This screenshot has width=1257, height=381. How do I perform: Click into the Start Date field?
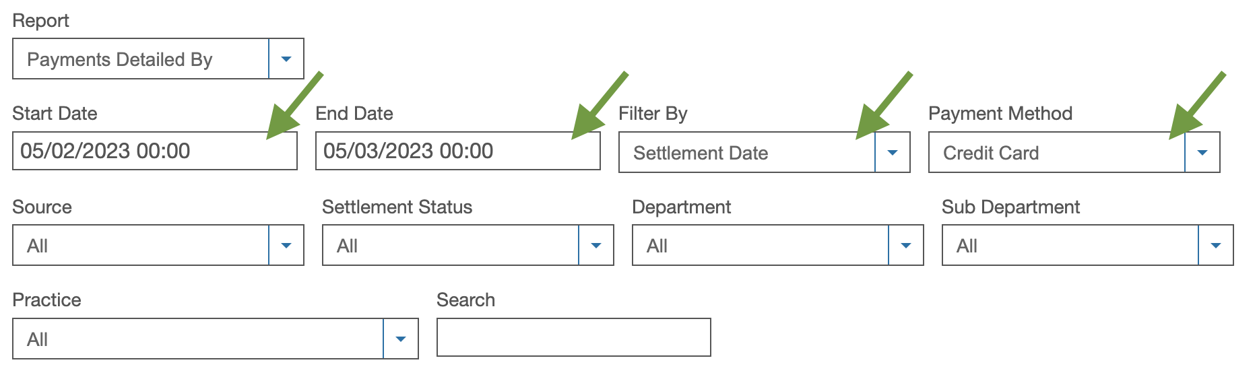click(x=154, y=151)
